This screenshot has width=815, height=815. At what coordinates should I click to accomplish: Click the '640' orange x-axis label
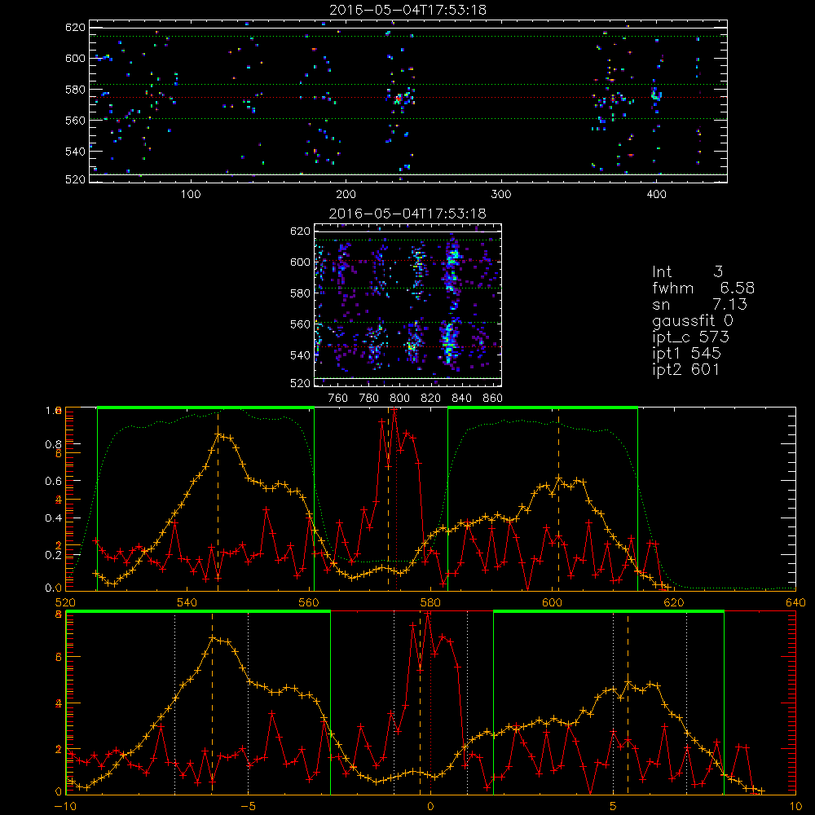tap(795, 602)
